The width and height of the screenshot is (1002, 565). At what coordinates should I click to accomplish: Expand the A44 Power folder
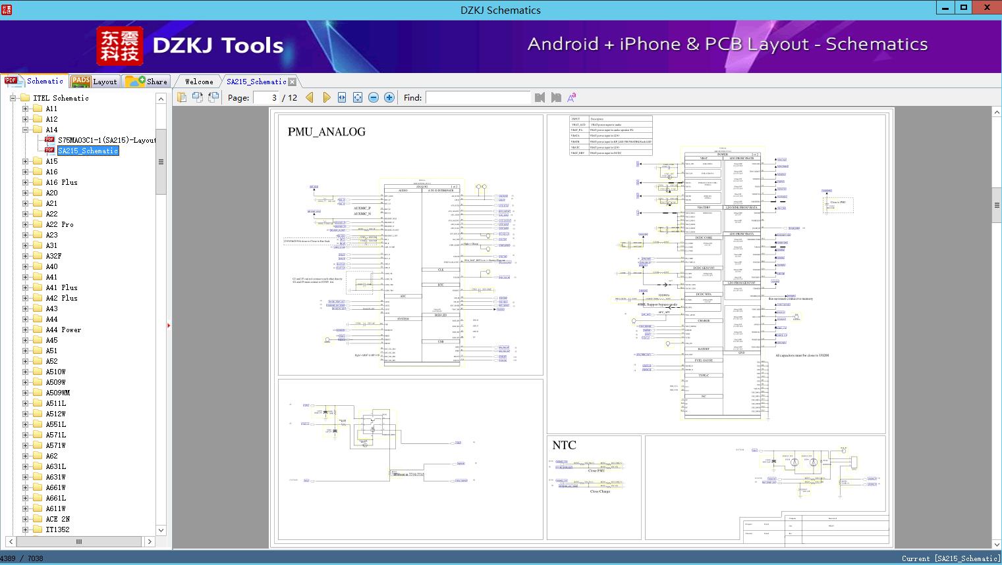(x=26, y=330)
